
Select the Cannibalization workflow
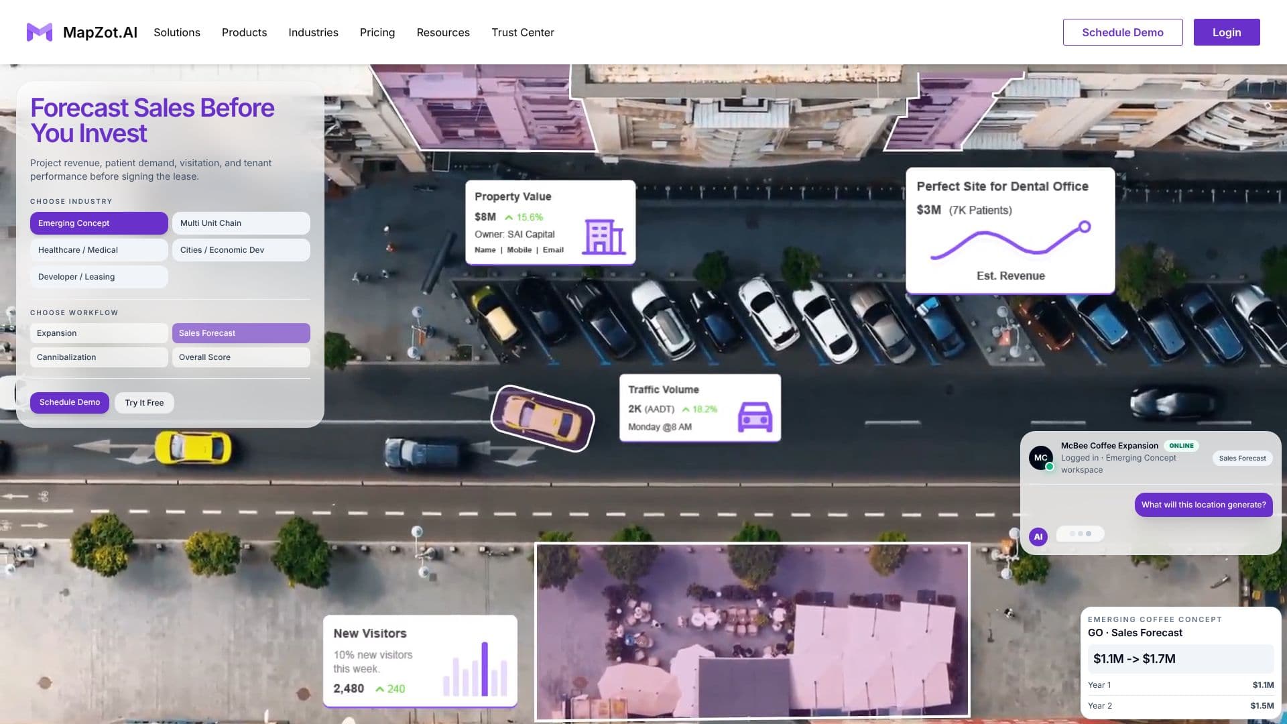pos(99,357)
